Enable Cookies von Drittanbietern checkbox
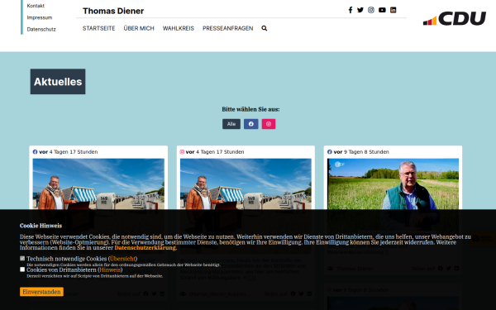The width and height of the screenshot is (496, 310). (22, 269)
